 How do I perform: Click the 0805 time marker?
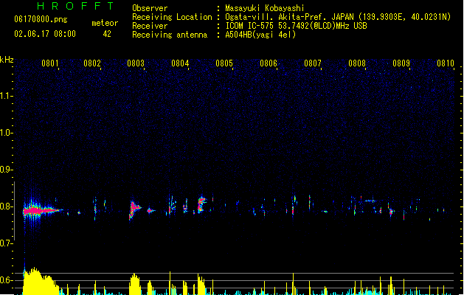coord(224,63)
